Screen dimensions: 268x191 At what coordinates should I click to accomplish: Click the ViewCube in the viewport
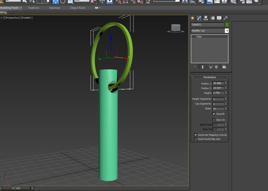(176, 28)
